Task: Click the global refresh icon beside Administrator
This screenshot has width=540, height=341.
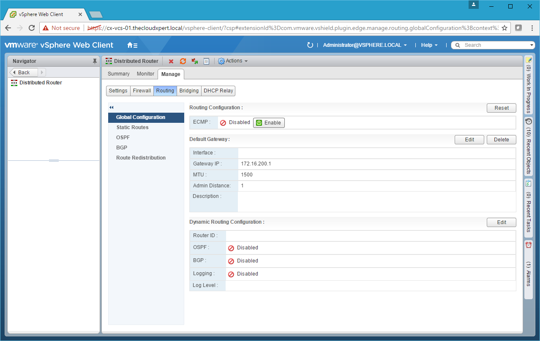Action: [x=310, y=45]
